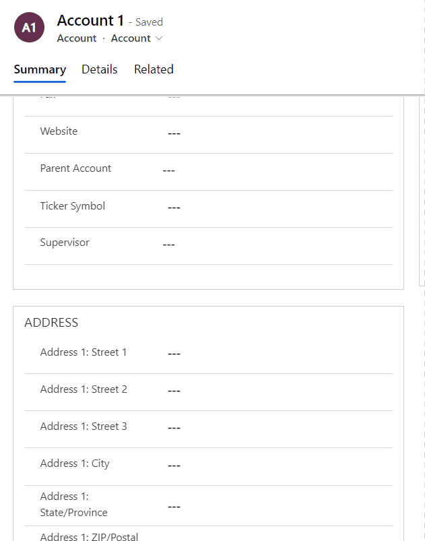
Task: Edit the Address 1: Street 2 value
Action: point(174,390)
